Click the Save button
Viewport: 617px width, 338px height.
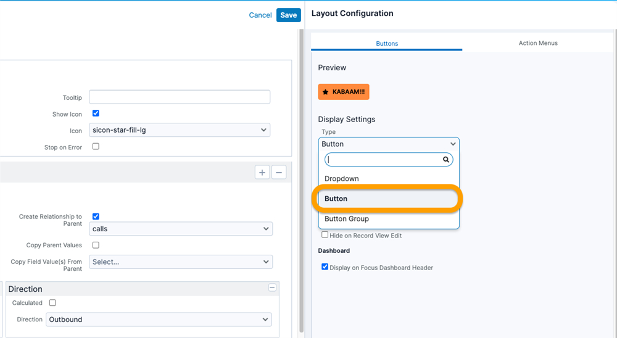(x=288, y=15)
